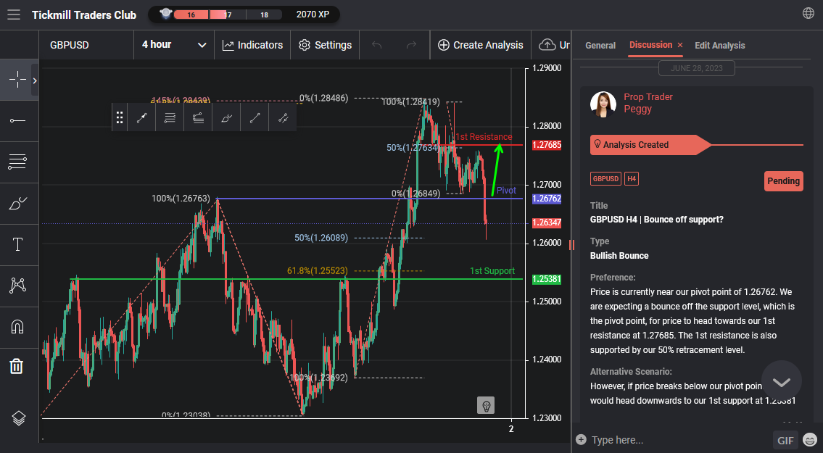823x453 pixels.
Task: Click the red 1.27685 resistance price label
Action: tap(547, 145)
